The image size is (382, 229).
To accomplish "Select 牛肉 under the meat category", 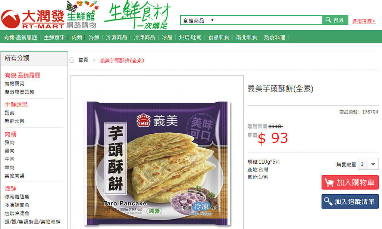I will pyautogui.click(x=9, y=159).
